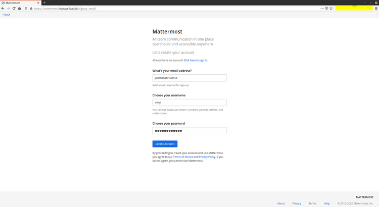
Task: Open the browser home page icon
Action: [19, 9]
